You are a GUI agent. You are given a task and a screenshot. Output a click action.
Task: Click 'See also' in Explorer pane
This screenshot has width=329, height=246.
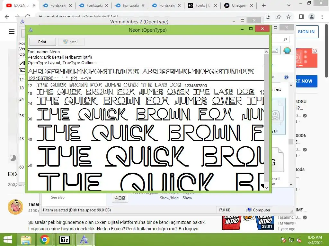click(58, 197)
